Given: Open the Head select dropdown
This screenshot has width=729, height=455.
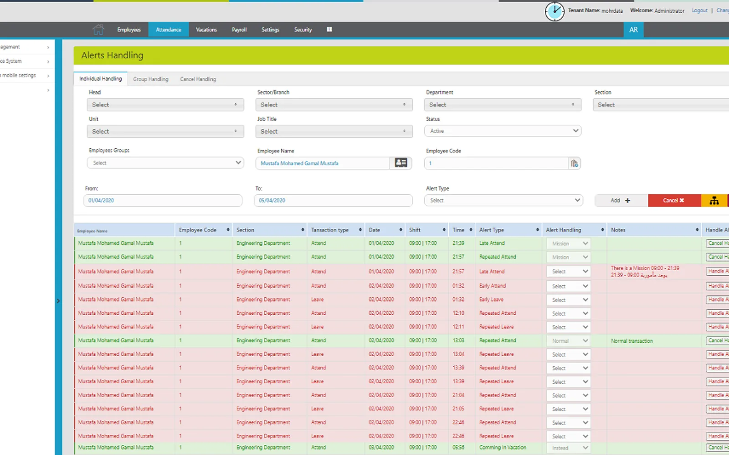Looking at the screenshot, I should coord(165,105).
